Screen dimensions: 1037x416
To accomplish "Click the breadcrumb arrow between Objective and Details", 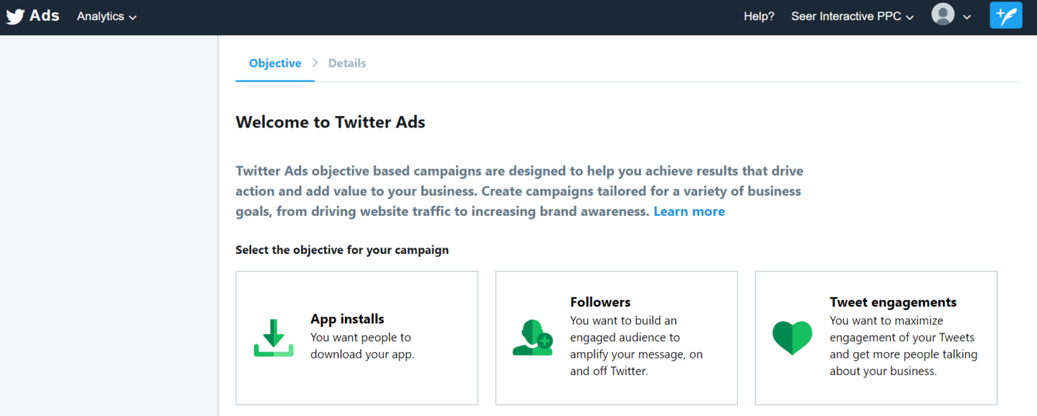I will (x=315, y=63).
